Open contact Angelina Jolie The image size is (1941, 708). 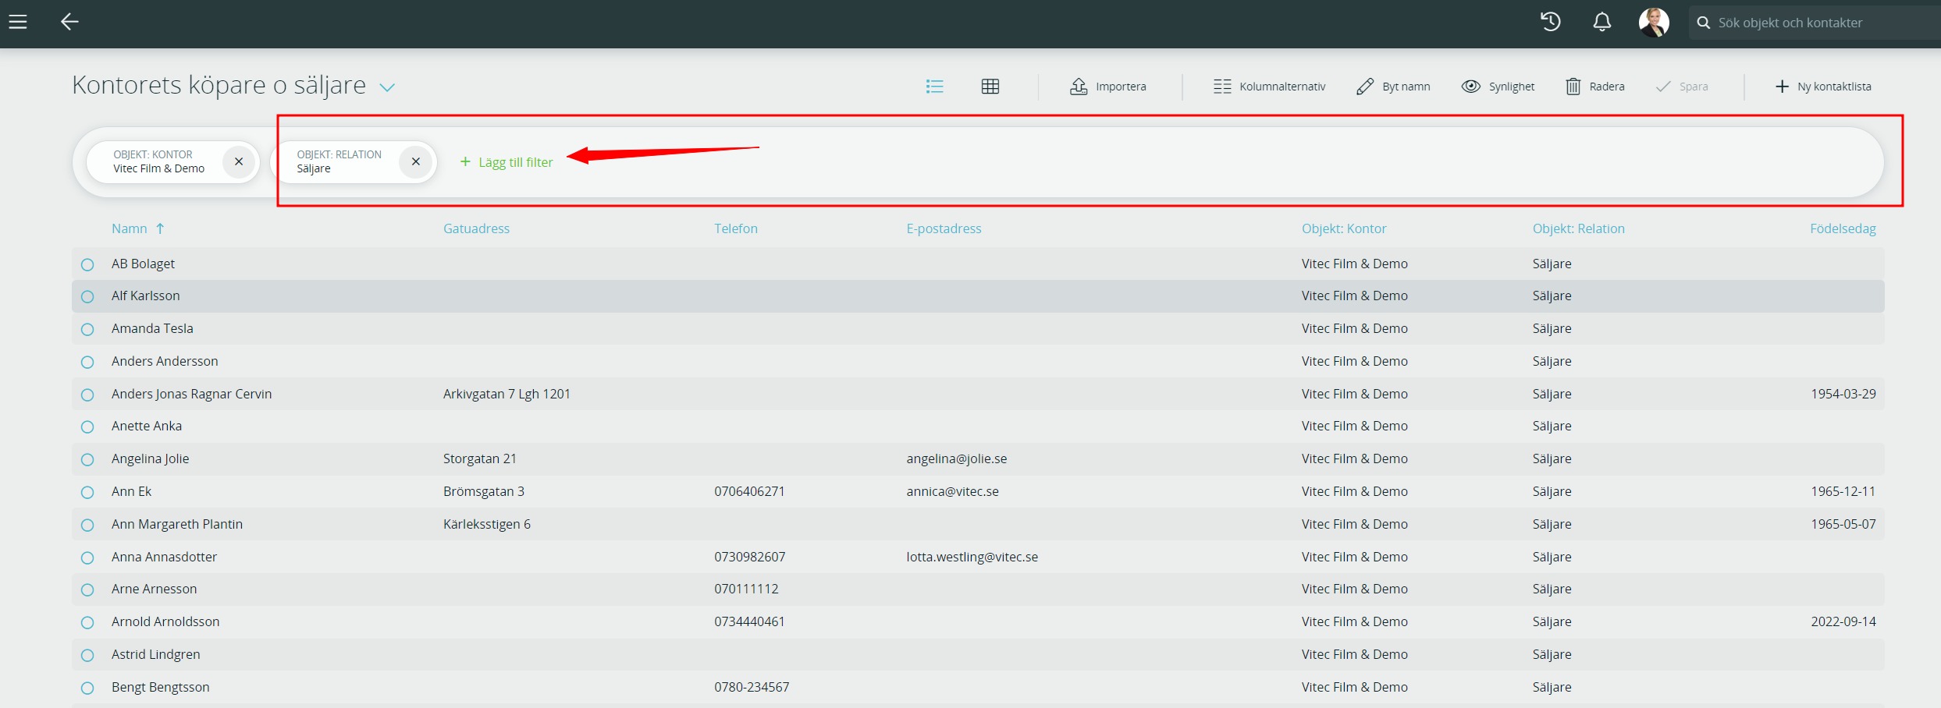coord(150,458)
